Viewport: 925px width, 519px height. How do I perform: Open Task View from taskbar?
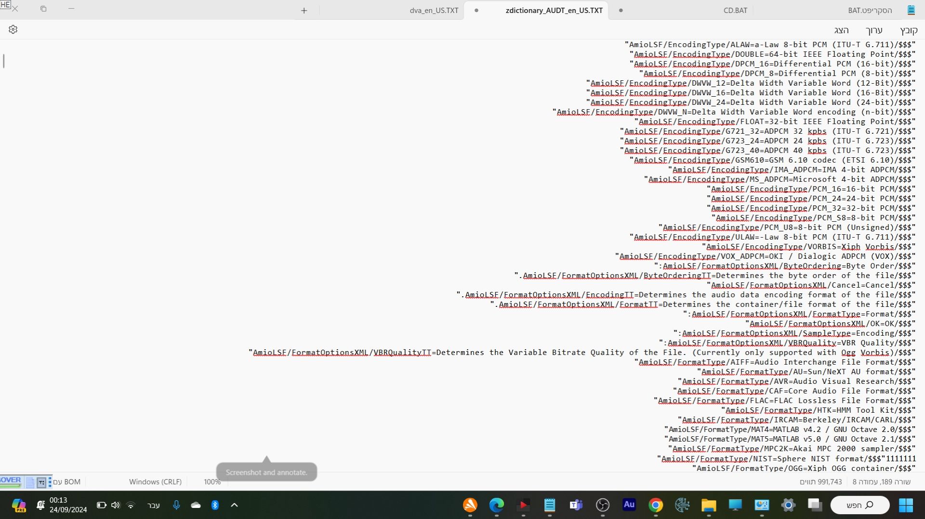(815, 505)
